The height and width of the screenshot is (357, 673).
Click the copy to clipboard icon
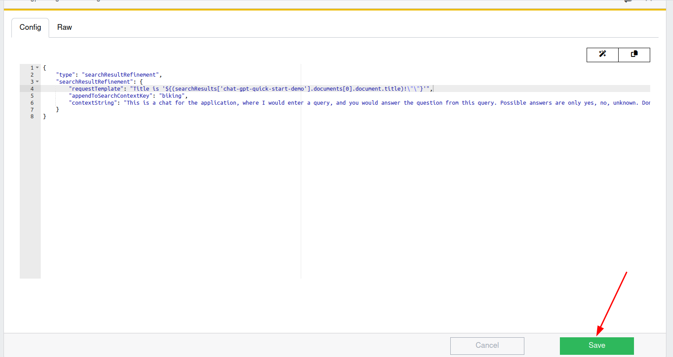coord(634,55)
